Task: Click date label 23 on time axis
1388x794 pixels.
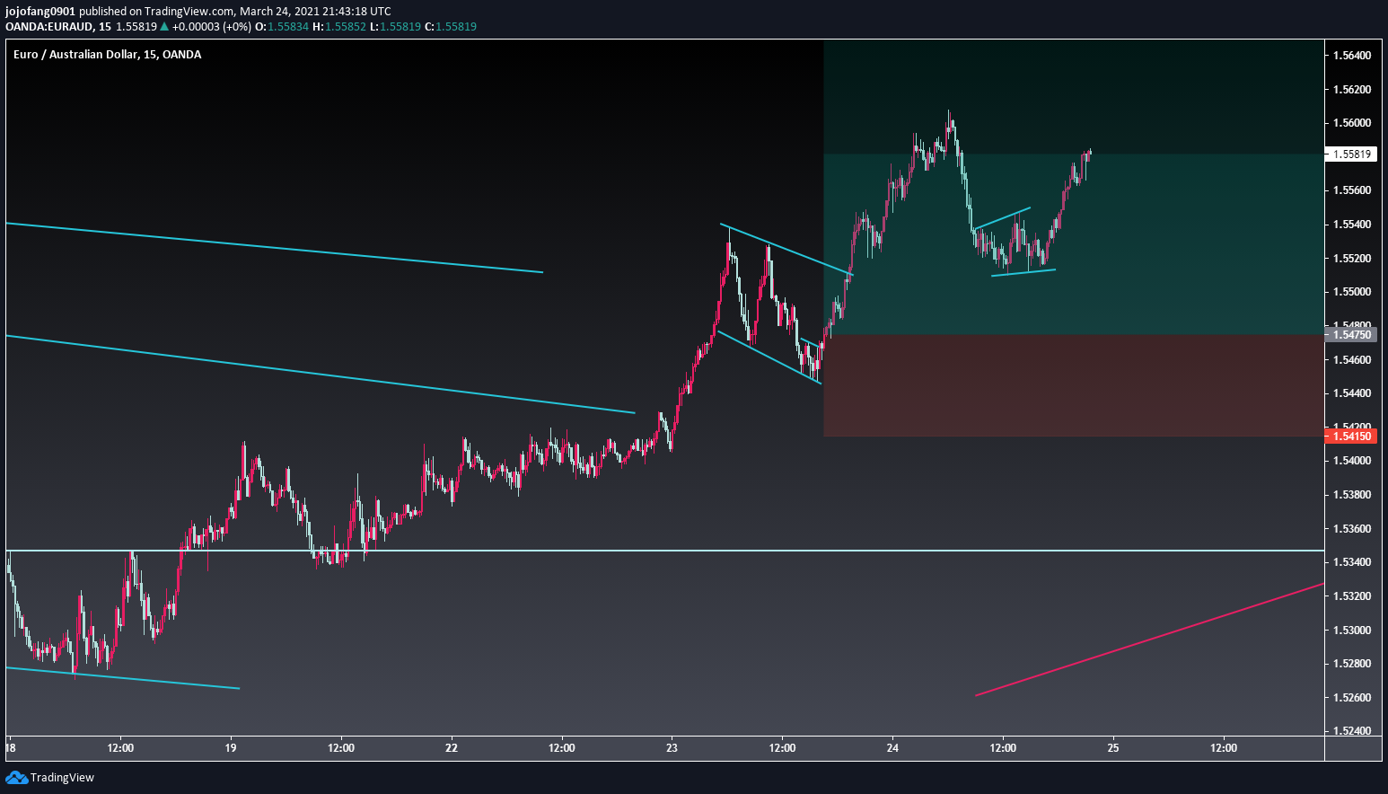Action: click(x=672, y=748)
